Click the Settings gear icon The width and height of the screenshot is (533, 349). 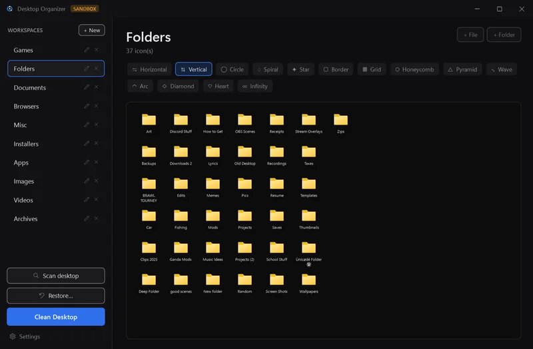[13, 336]
